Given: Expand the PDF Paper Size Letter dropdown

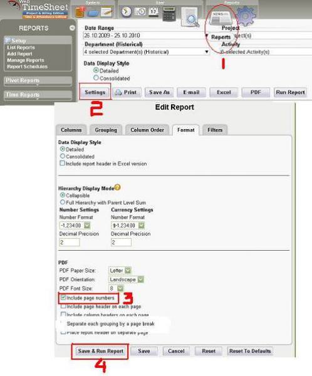Looking at the screenshot, I should (120, 270).
